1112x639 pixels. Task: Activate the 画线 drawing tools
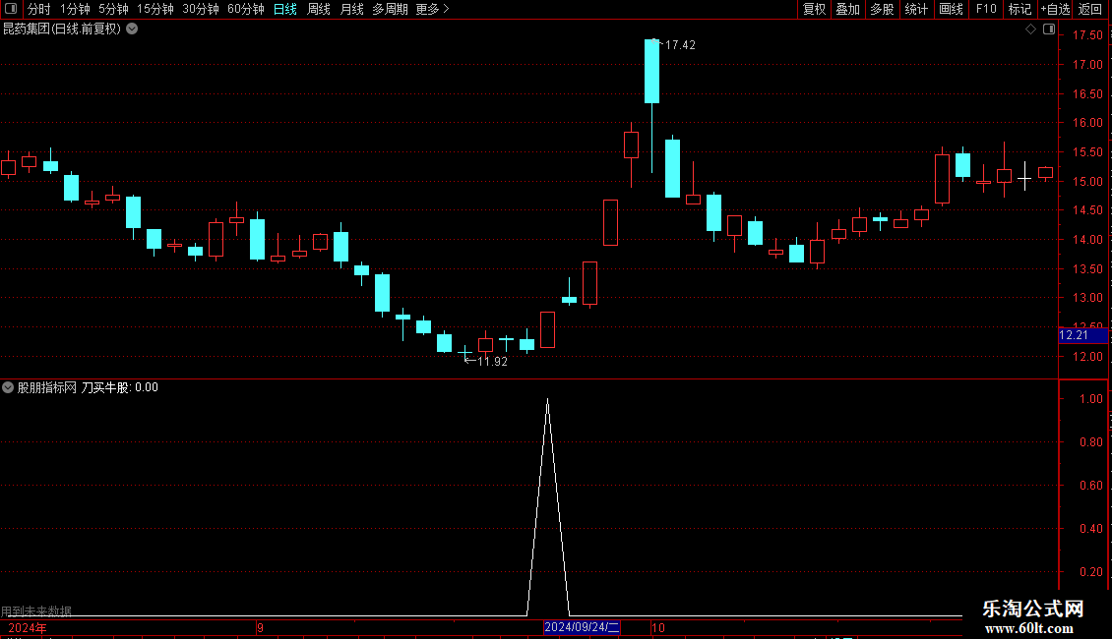[951, 9]
